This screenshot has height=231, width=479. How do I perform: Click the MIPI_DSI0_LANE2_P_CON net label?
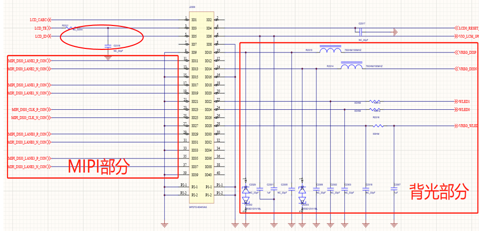tap(27, 60)
